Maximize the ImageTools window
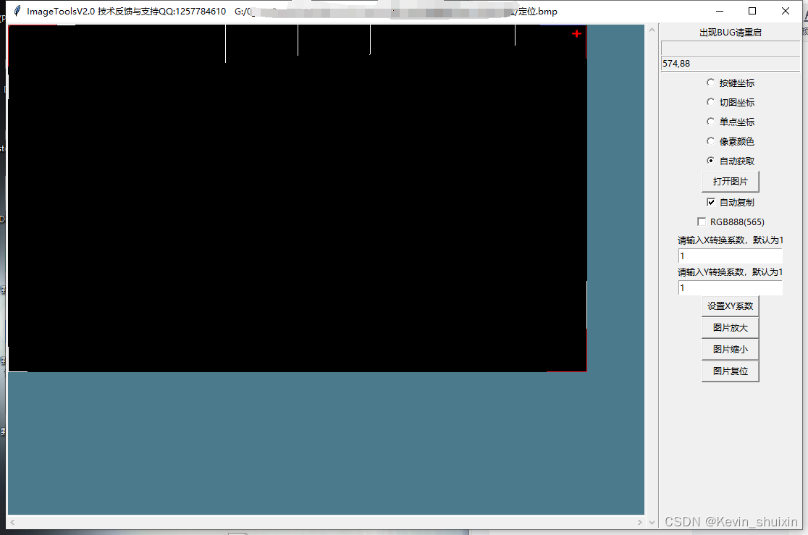 [x=752, y=11]
